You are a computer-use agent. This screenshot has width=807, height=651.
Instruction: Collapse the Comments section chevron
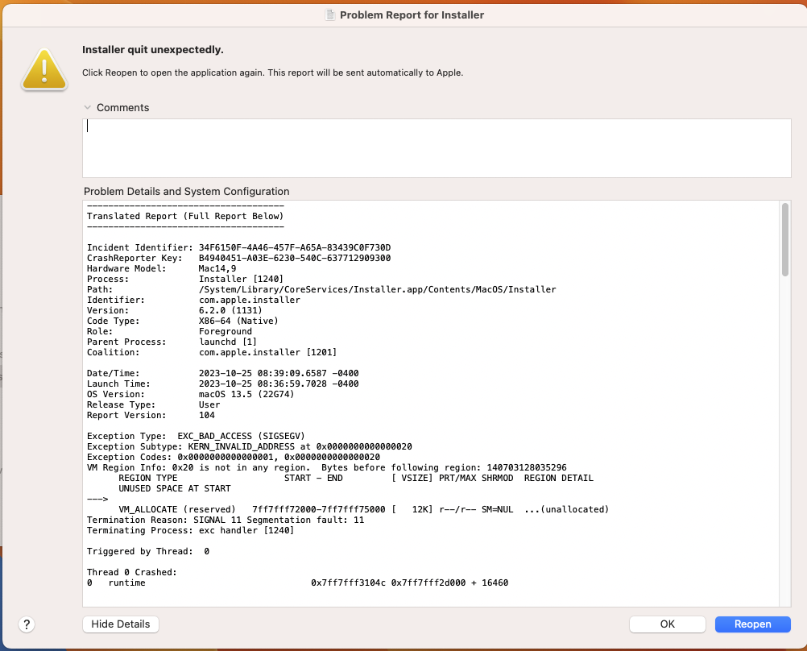tap(88, 108)
